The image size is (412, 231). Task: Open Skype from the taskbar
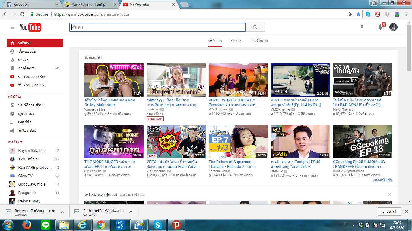pos(157,225)
